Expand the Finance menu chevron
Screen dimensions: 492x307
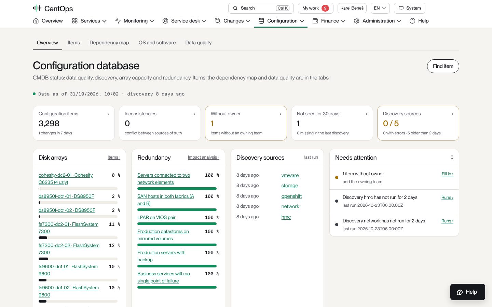click(343, 21)
